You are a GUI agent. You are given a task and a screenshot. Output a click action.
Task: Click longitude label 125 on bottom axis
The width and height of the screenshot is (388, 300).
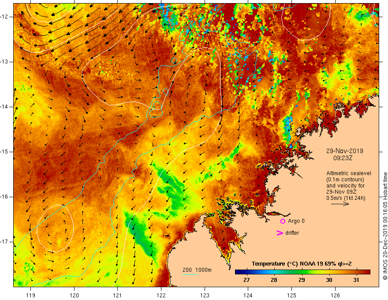[292, 295]
